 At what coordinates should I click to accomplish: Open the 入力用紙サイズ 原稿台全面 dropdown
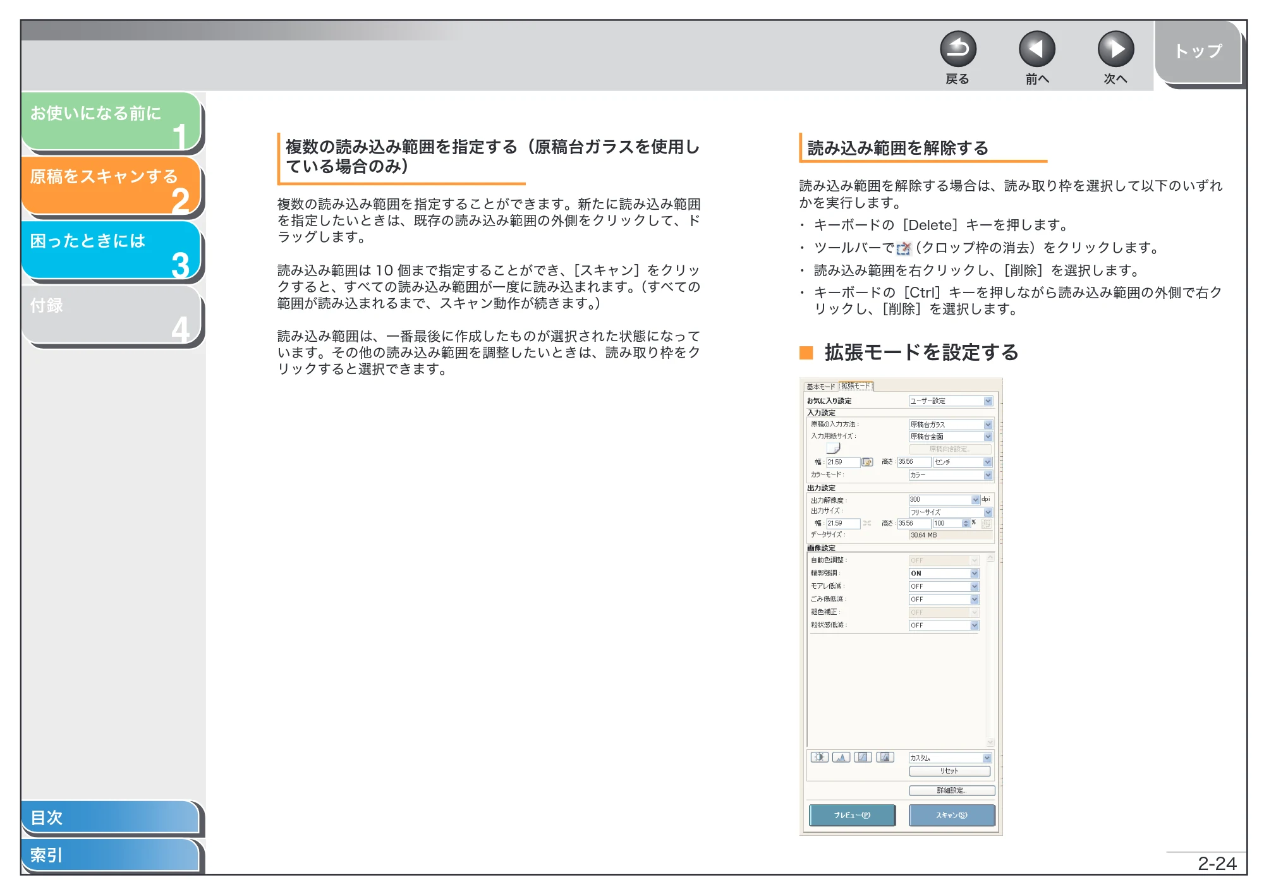click(951, 437)
